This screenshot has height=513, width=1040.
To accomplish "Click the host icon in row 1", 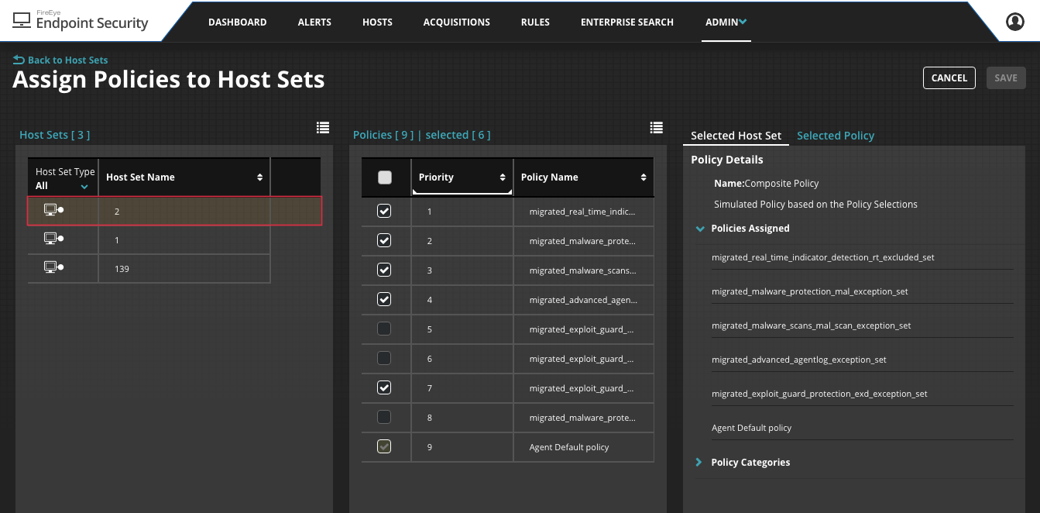I will tap(53, 239).
